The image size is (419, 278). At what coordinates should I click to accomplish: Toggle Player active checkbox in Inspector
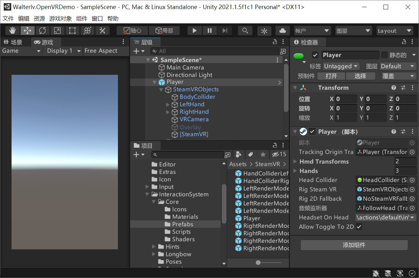click(x=315, y=55)
